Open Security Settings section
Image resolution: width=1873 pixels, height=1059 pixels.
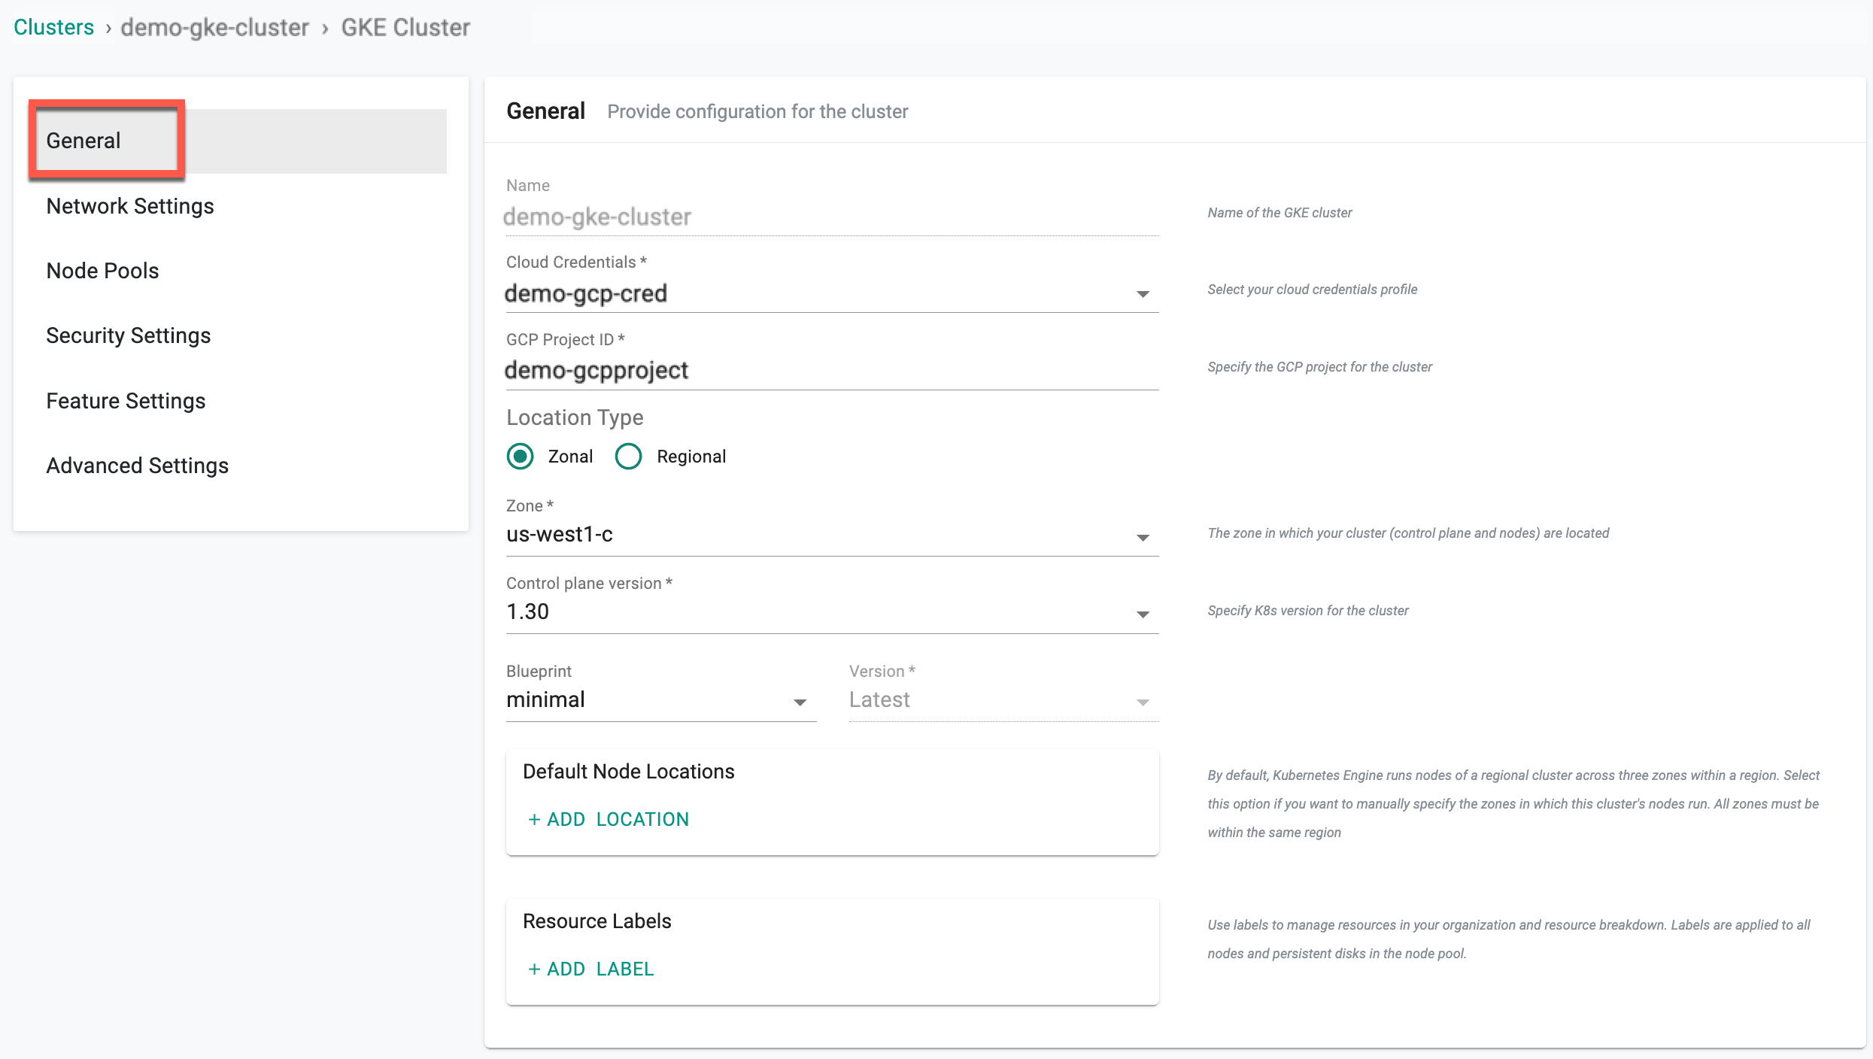pos(129,335)
